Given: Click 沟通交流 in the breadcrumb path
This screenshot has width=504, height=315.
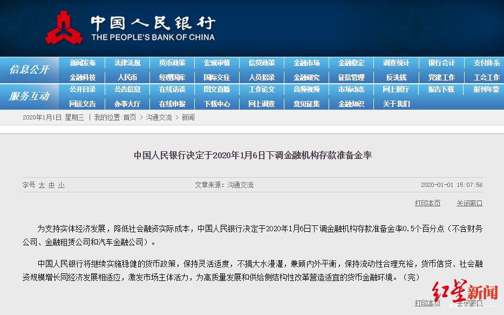Looking at the screenshot, I should pyautogui.click(x=159, y=117).
